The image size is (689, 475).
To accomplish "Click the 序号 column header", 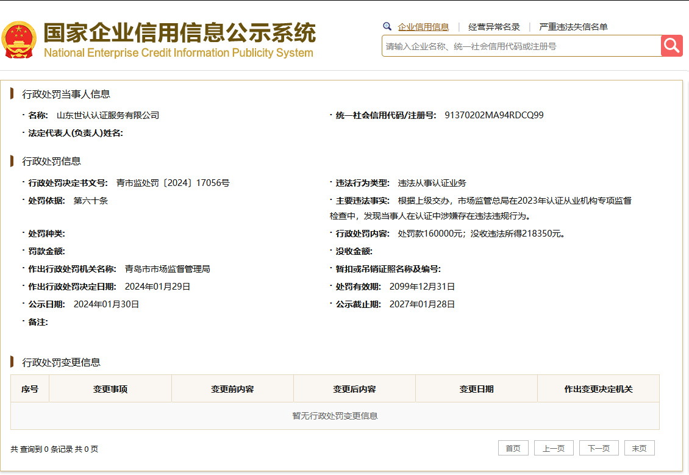I will tap(30, 389).
